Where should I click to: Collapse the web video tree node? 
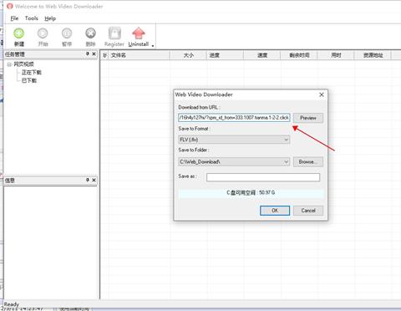[x=9, y=64]
